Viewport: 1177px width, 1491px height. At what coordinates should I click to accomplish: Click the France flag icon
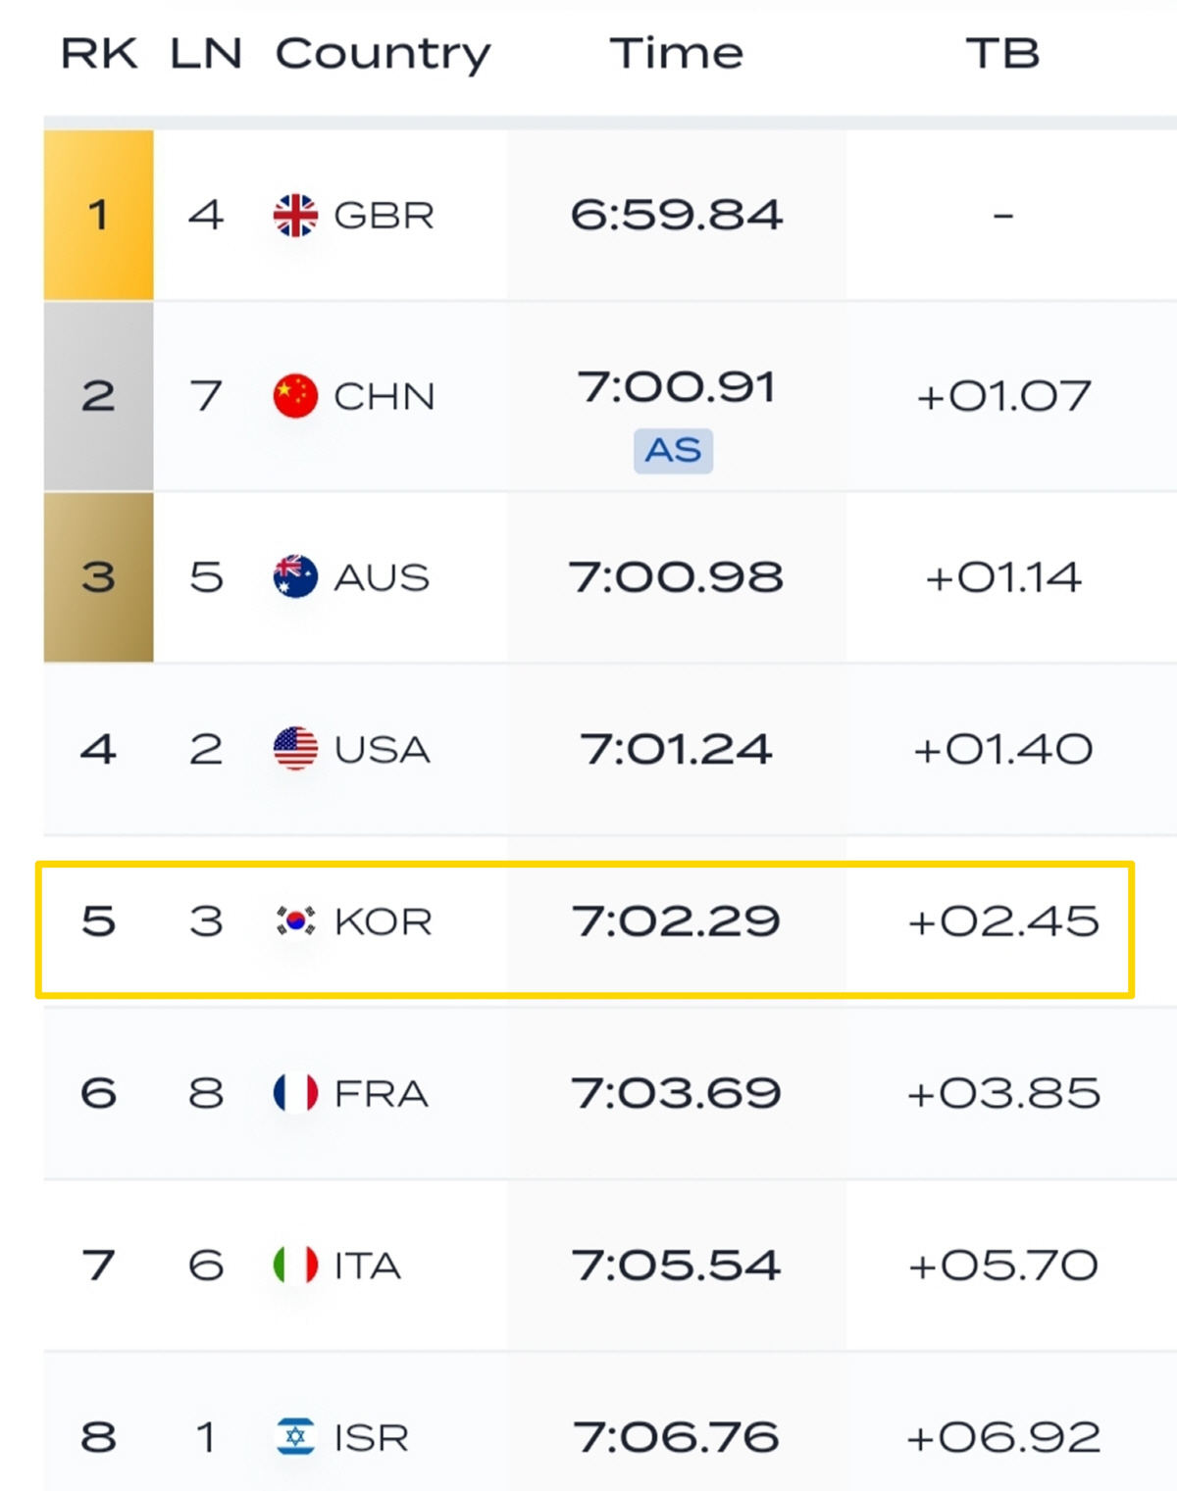click(295, 1093)
